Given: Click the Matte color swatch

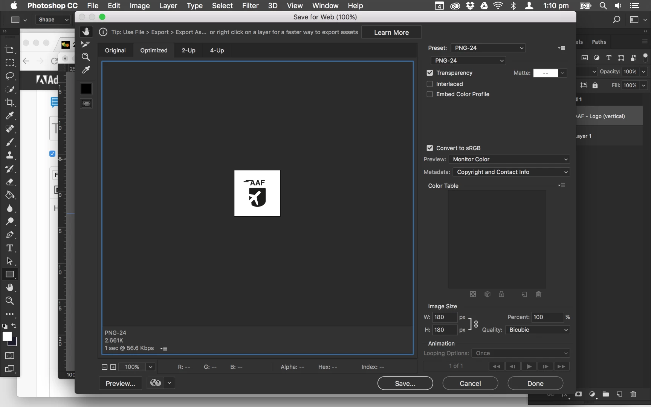Looking at the screenshot, I should coord(546,73).
